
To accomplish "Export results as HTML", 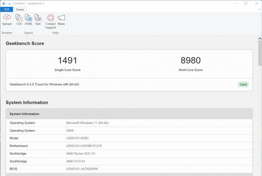I will [x=28, y=20].
